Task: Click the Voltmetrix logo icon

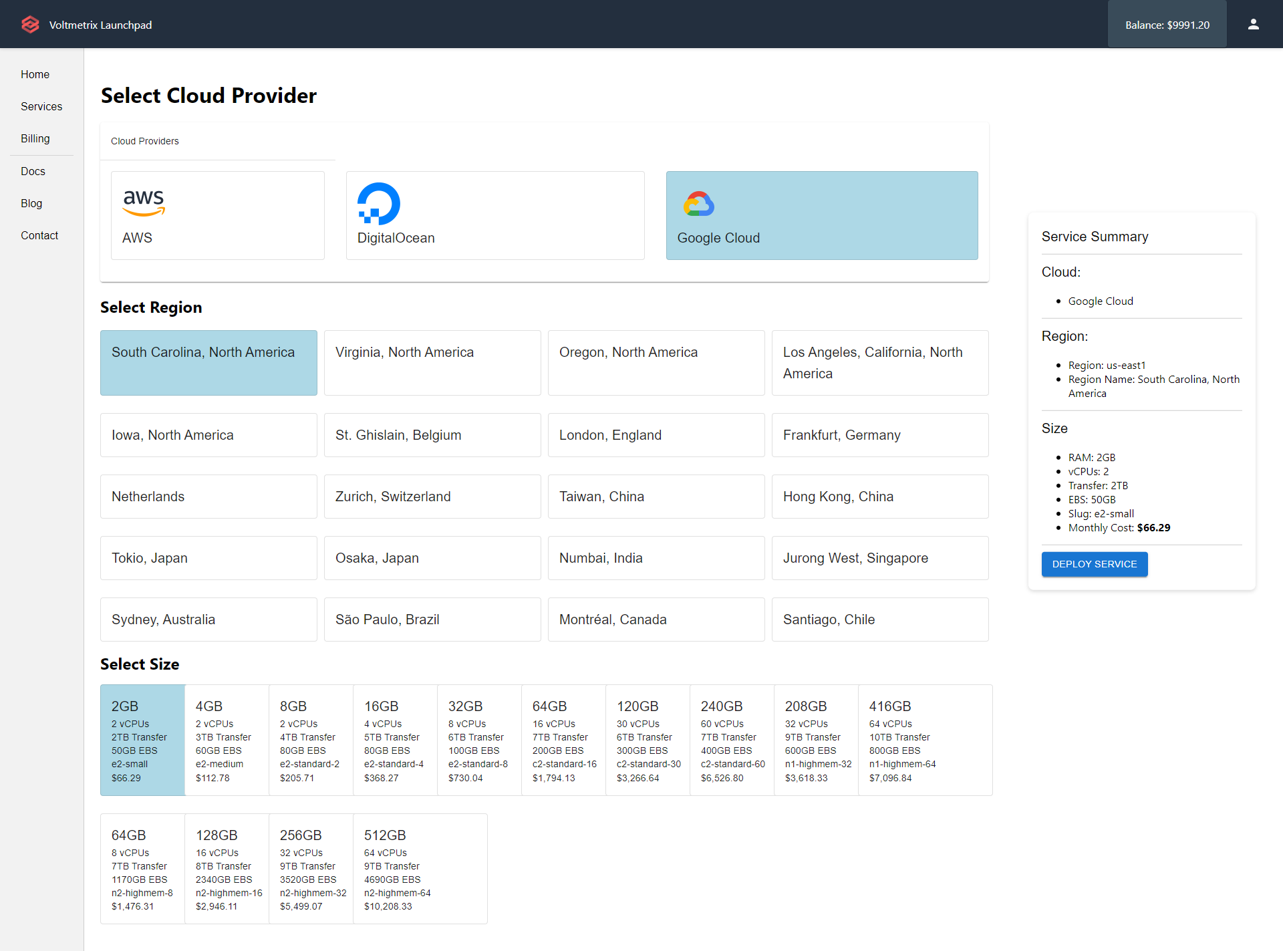Action: (x=30, y=25)
